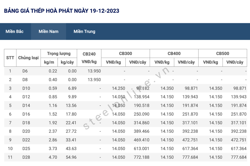Click the 9.89 kg/cây weight for D12
The height and width of the screenshot is (166, 250).
coord(72,97)
